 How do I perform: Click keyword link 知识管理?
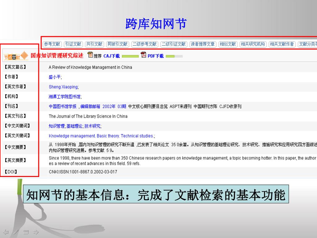57,126
